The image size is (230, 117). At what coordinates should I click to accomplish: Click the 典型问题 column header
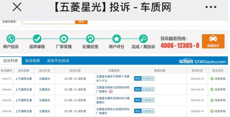point(160,71)
